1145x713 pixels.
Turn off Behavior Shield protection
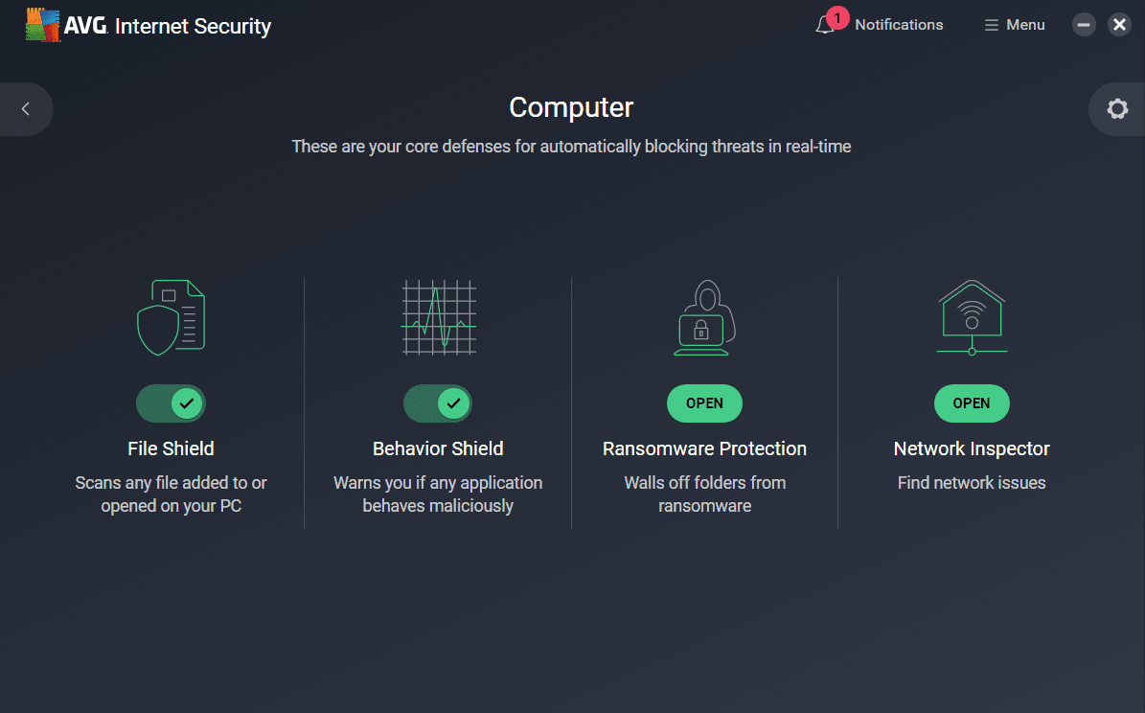pos(438,403)
